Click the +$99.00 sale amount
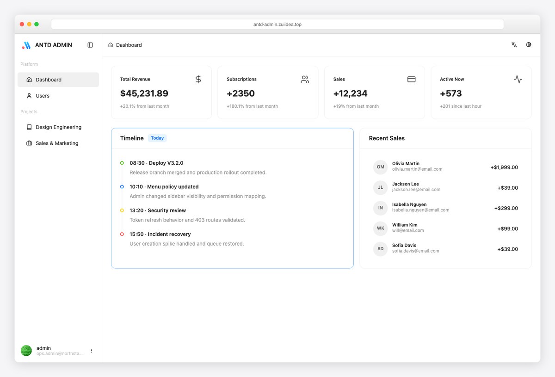The image size is (555, 377). click(x=508, y=229)
